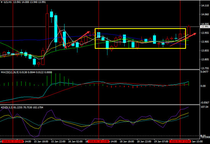Select the red date marker 2016.01.18 13:00

pos(99,141)
